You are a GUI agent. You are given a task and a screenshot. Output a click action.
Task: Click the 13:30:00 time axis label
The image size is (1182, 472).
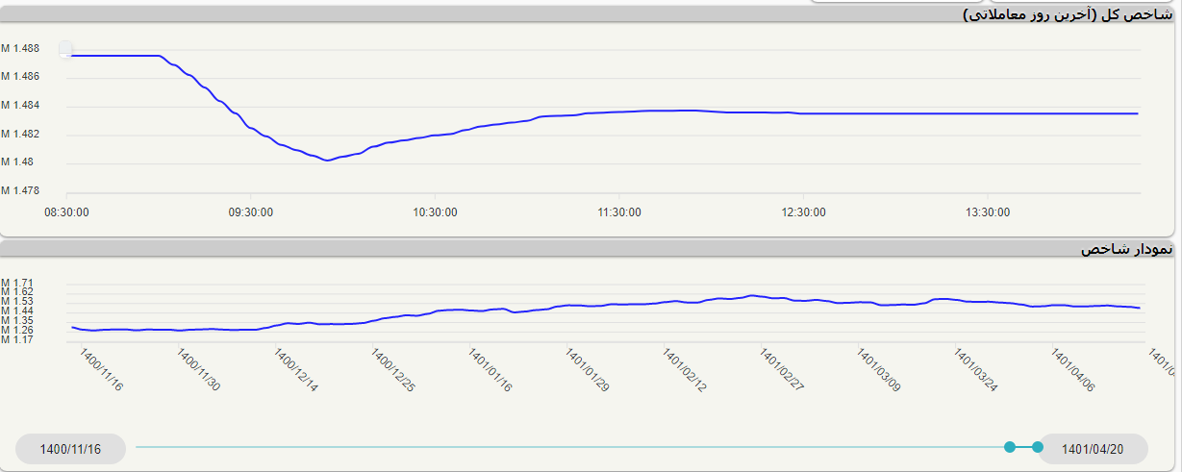[990, 212]
